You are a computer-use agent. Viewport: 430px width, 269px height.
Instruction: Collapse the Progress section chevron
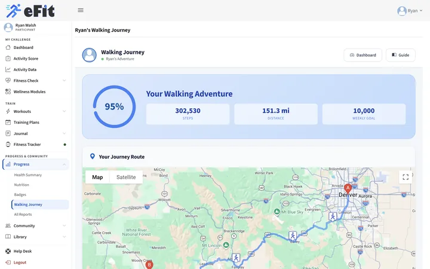[64, 164]
